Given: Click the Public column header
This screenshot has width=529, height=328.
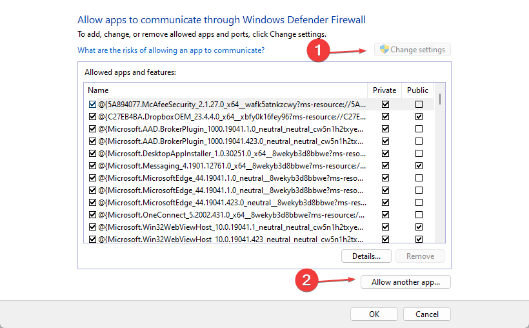Looking at the screenshot, I should (418, 90).
